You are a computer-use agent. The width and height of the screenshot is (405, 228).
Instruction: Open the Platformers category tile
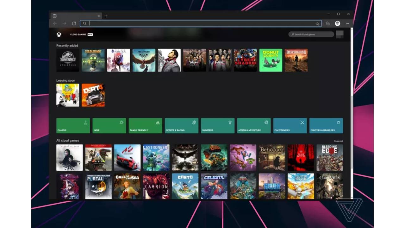click(x=290, y=126)
